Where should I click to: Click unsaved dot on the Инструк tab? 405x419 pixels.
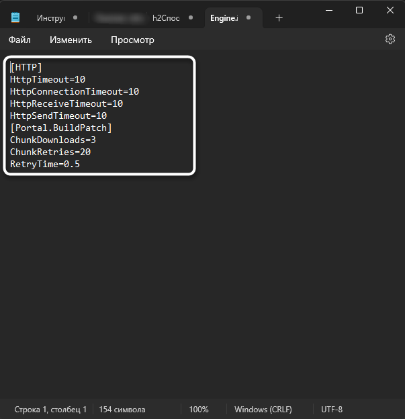(75, 17)
